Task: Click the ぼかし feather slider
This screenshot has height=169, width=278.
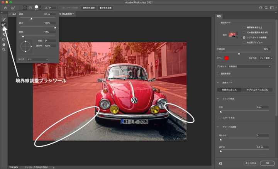Action: tap(244, 150)
